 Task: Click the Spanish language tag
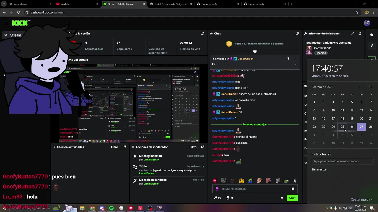pyautogui.click(x=321, y=53)
